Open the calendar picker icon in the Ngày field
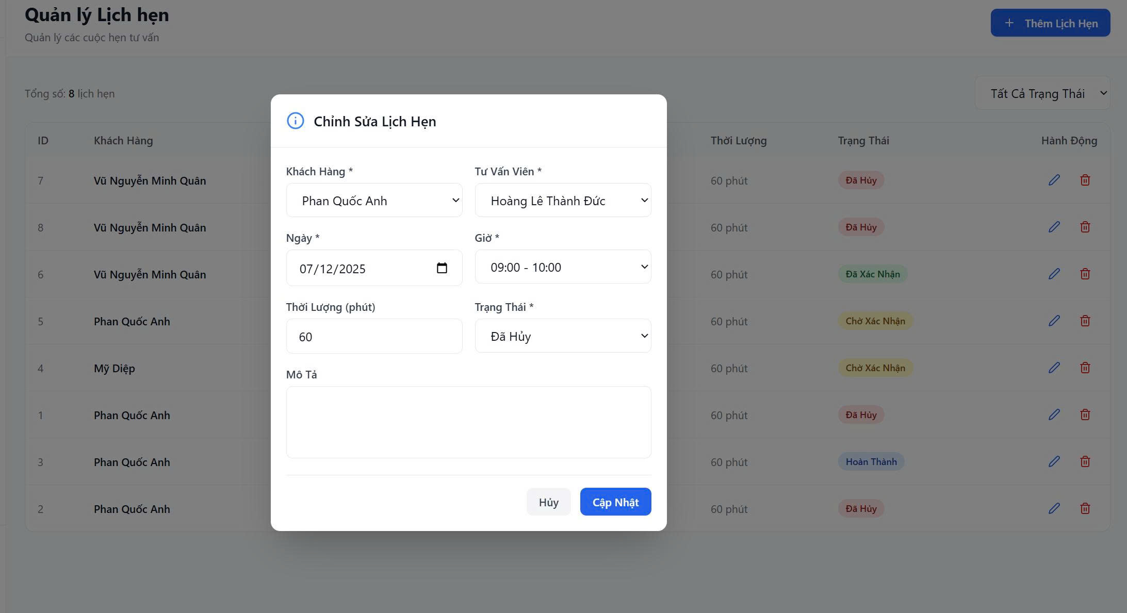This screenshot has width=1127, height=613. point(442,268)
